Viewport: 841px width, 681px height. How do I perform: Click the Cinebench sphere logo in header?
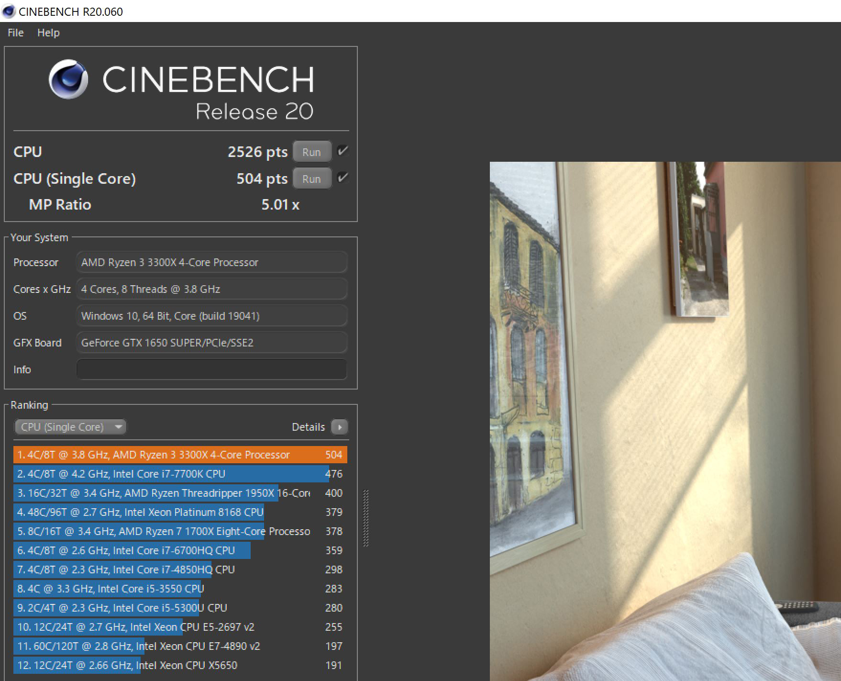tap(68, 79)
